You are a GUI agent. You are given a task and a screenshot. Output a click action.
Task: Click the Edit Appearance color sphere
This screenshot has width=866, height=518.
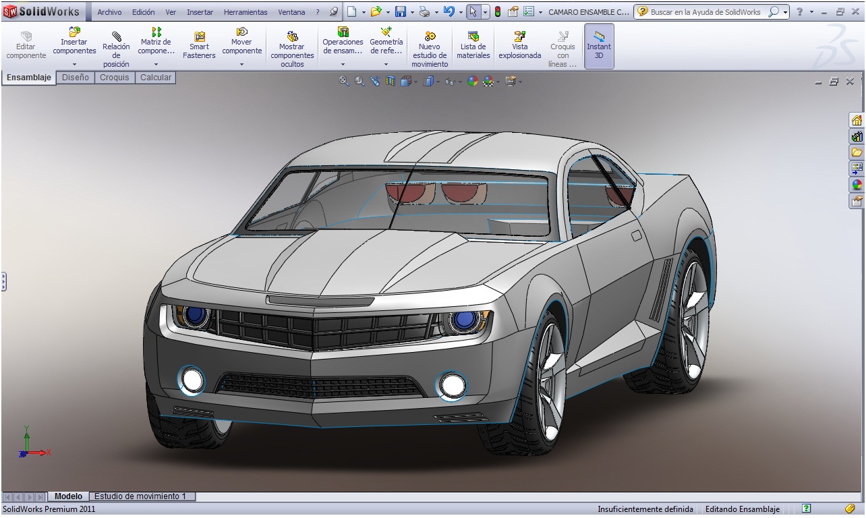(x=472, y=81)
